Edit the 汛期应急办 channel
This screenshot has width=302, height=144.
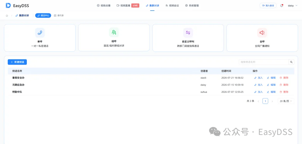point(271,85)
